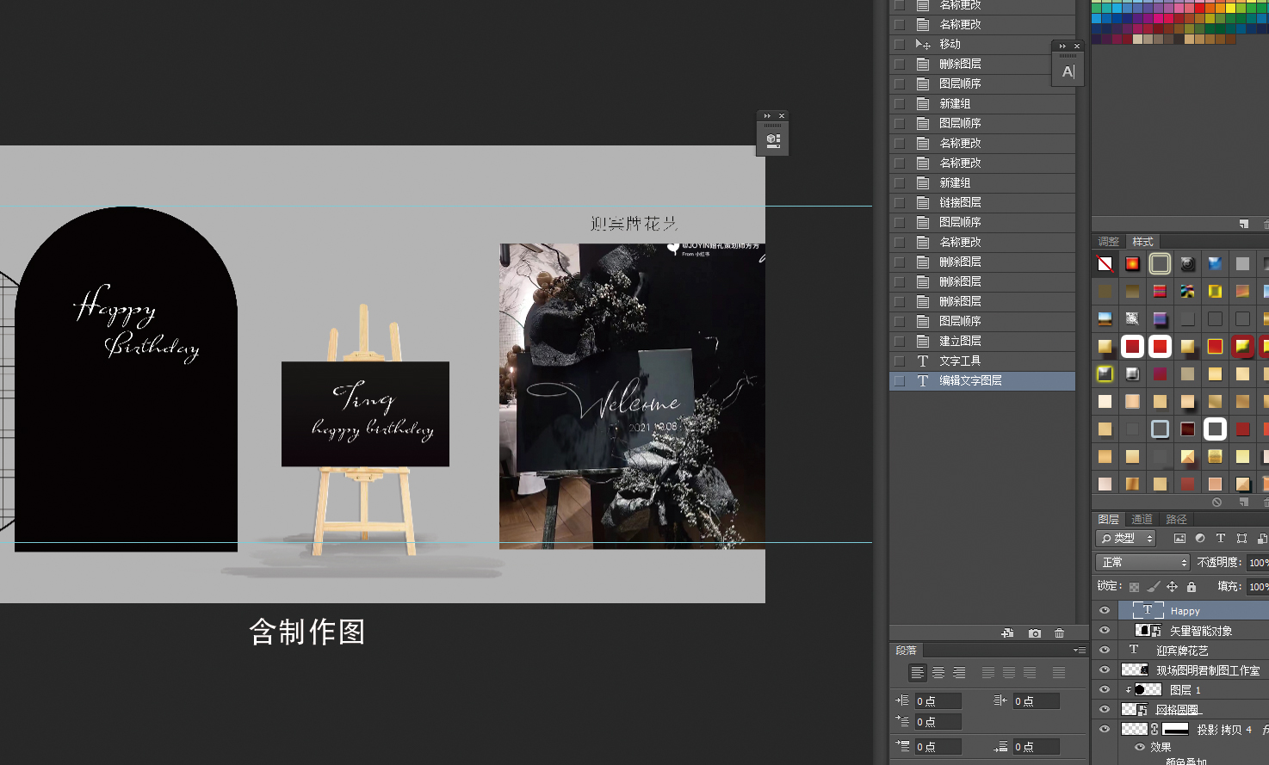Select Justify all paragraph icon
The image size is (1269, 765).
pos(1059,672)
